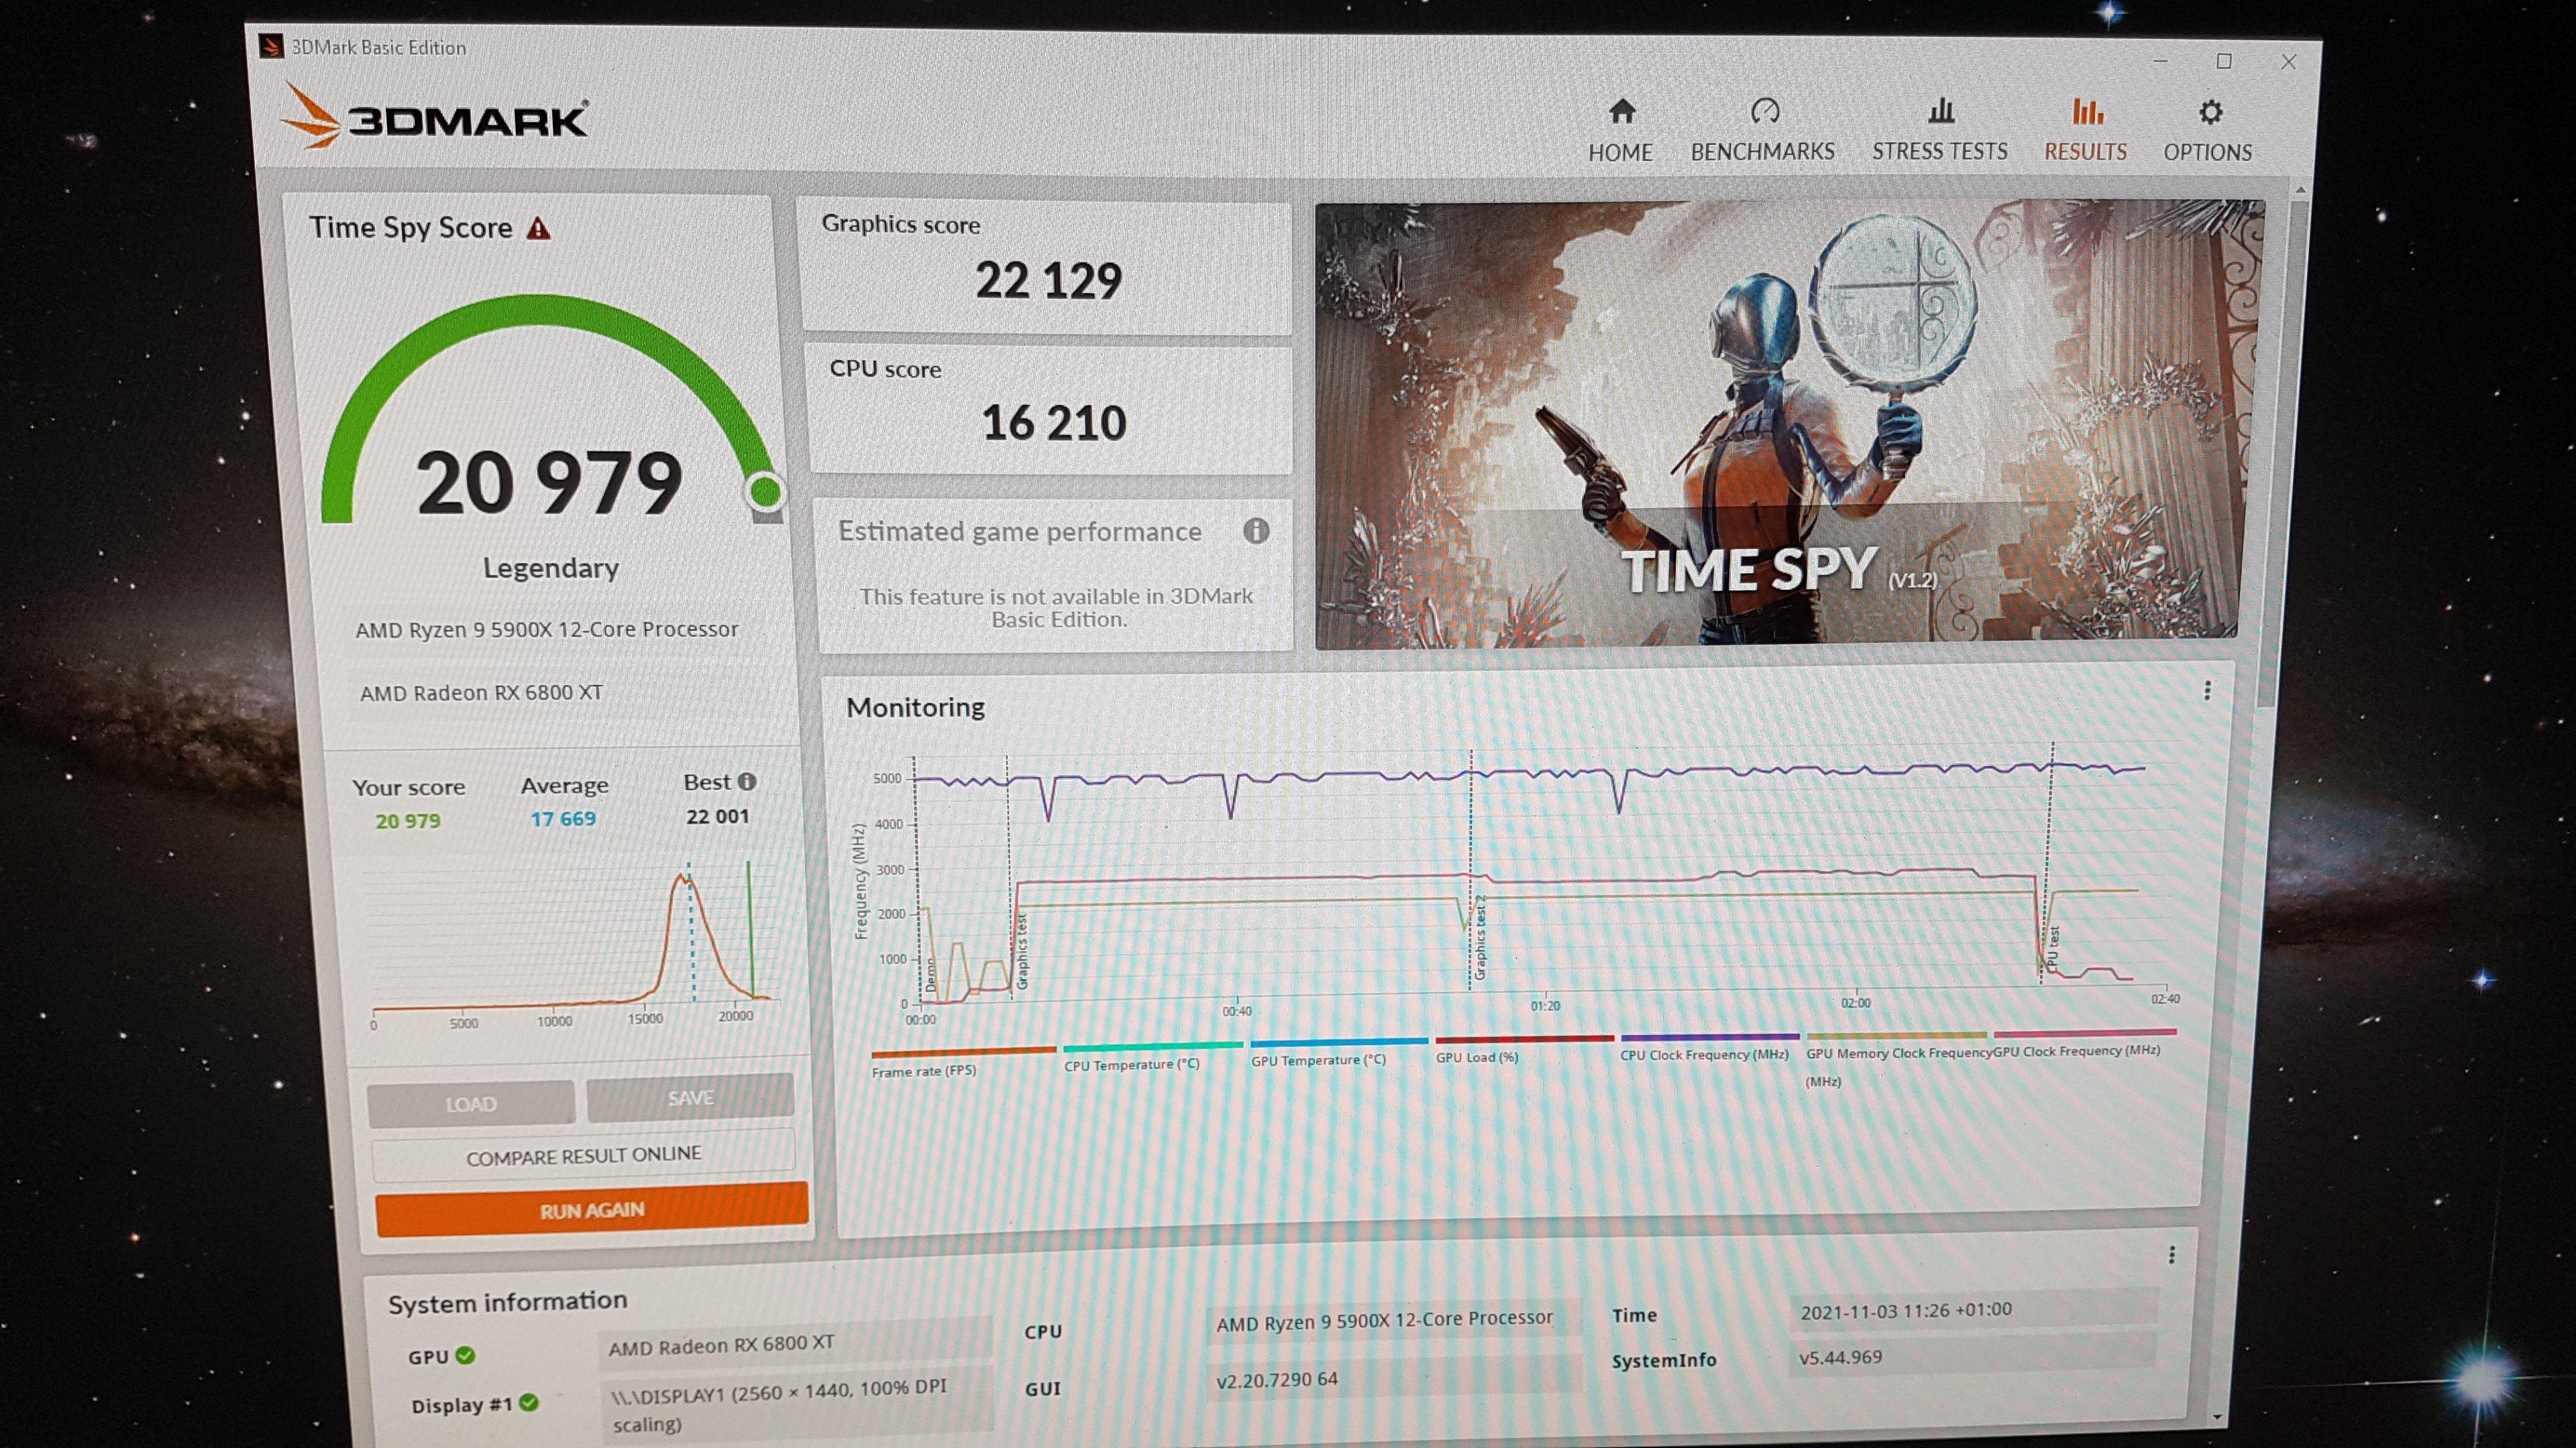Click the LOAD button

pyautogui.click(x=471, y=1103)
